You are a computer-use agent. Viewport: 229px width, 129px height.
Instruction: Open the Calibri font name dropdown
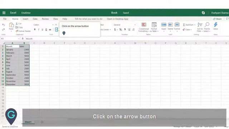53,25
